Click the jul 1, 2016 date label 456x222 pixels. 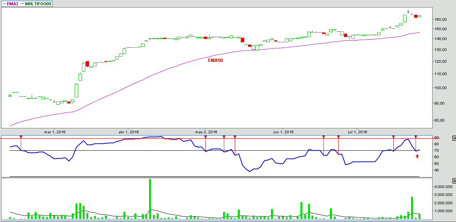[357, 132]
